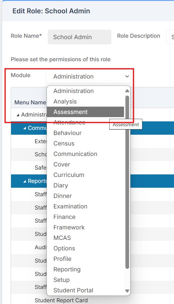Pick Examination from the dropdown list

(x=70, y=206)
